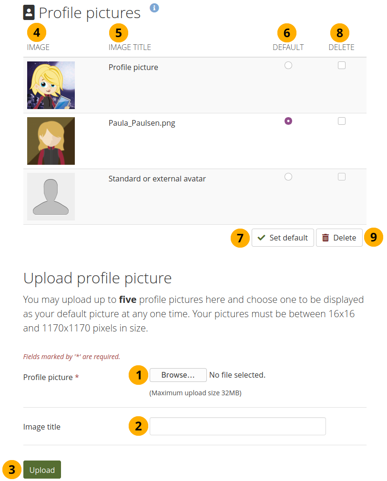Viewport: 387px width, 481px height.
Task: Open the Paula_Paulsen.png avatar thumbnail
Action: (x=51, y=141)
